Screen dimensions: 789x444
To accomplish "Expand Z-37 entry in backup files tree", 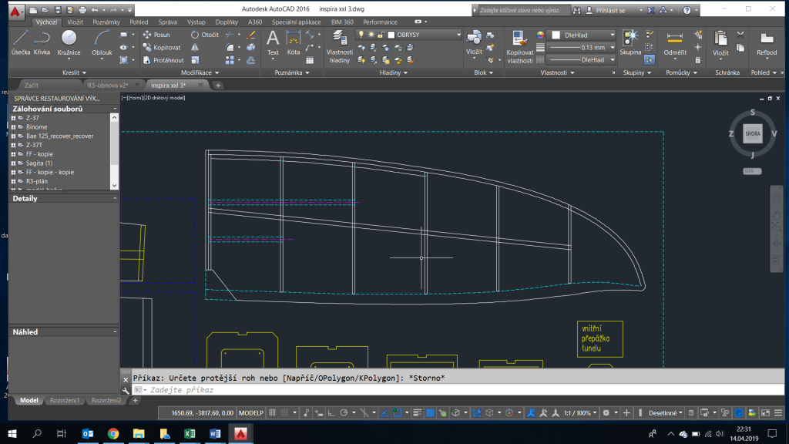I will (13, 118).
